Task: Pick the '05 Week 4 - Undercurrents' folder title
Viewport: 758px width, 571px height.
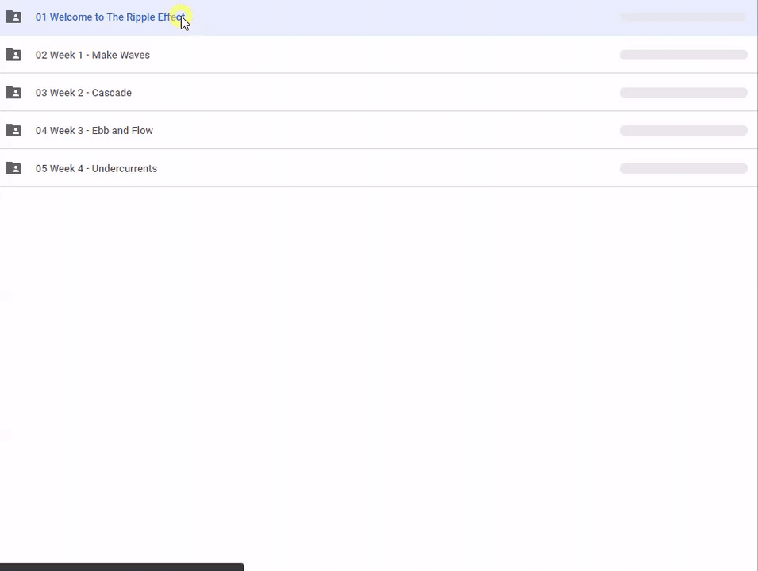Action: [x=96, y=168]
